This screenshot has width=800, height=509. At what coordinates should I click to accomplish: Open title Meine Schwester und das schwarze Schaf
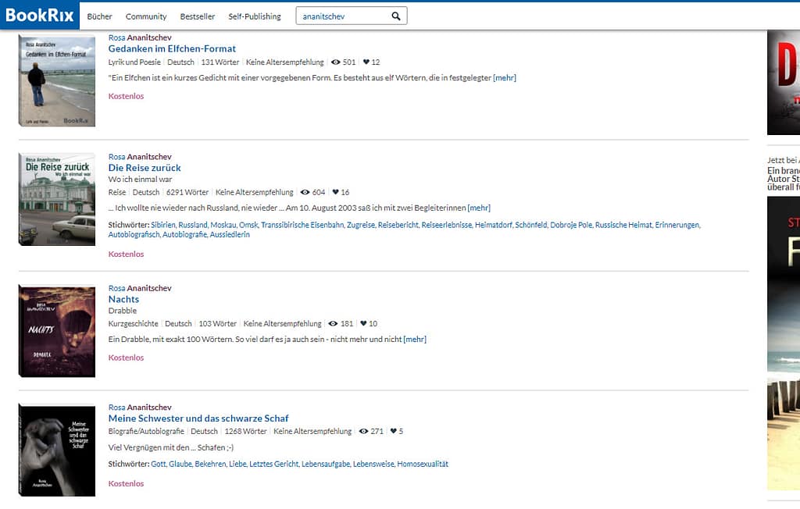(x=198, y=418)
